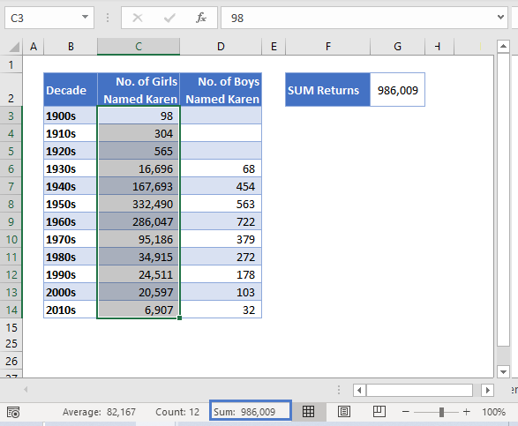Click cell with value 304
This screenshot has width=518, height=426.
[139, 133]
